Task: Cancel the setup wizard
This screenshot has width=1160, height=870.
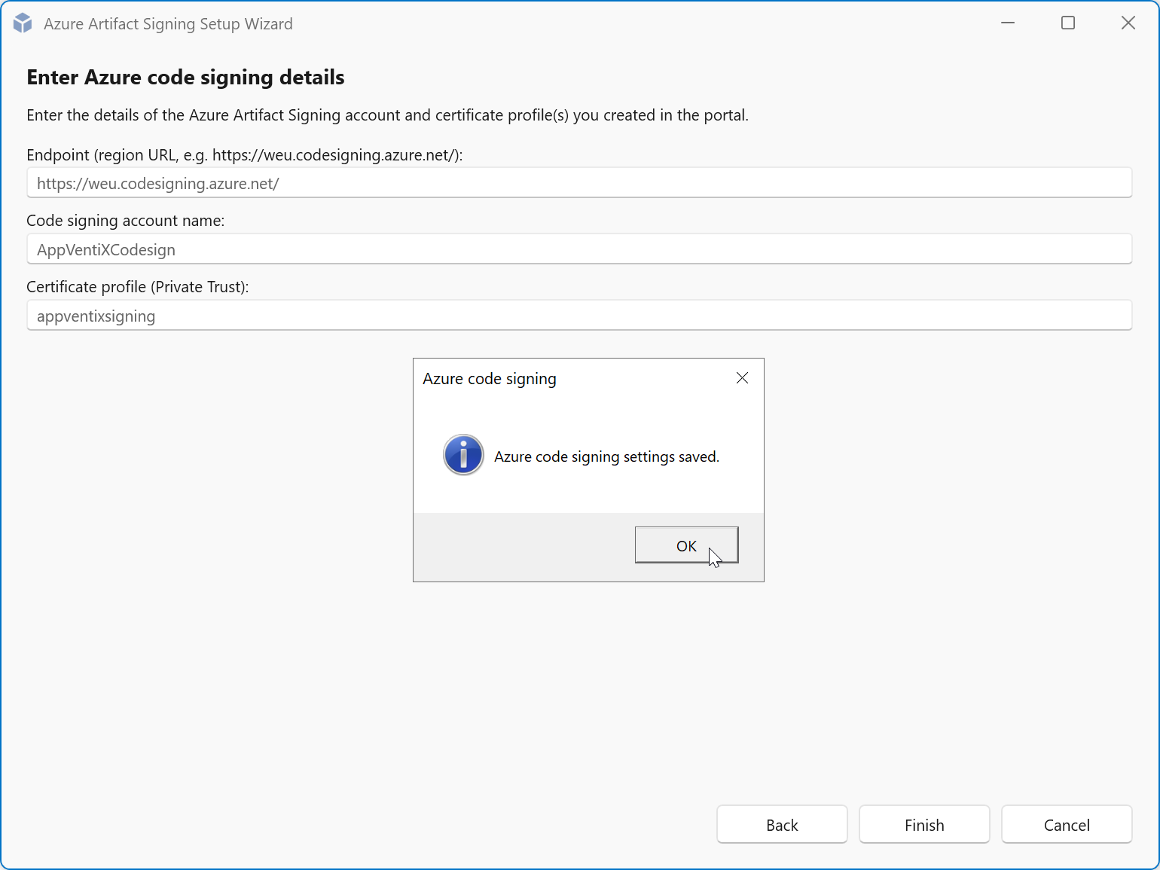Action: click(x=1067, y=825)
